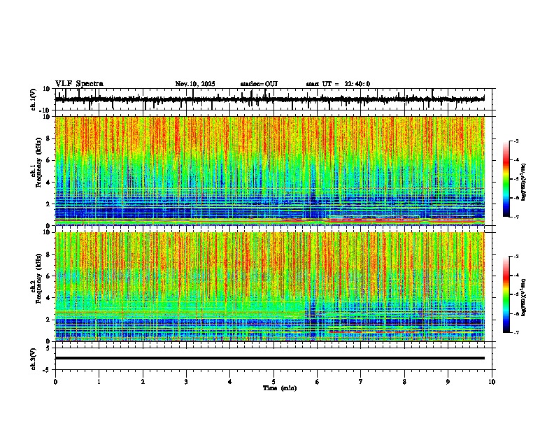This screenshot has width=554, height=428.
Task: Click the "-7" label on ch.2 color bar
Action: click(516, 333)
